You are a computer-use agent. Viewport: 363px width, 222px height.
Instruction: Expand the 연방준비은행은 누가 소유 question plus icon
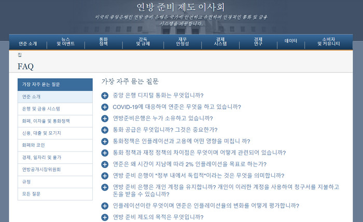click(x=105, y=118)
